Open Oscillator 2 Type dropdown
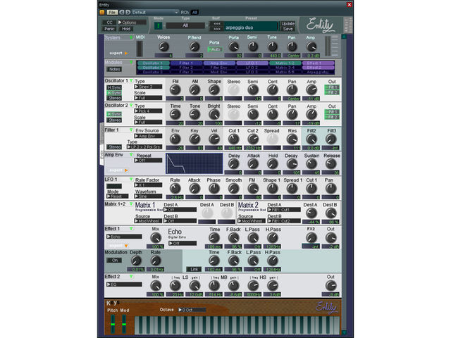The image size is (451, 338). pos(148,111)
